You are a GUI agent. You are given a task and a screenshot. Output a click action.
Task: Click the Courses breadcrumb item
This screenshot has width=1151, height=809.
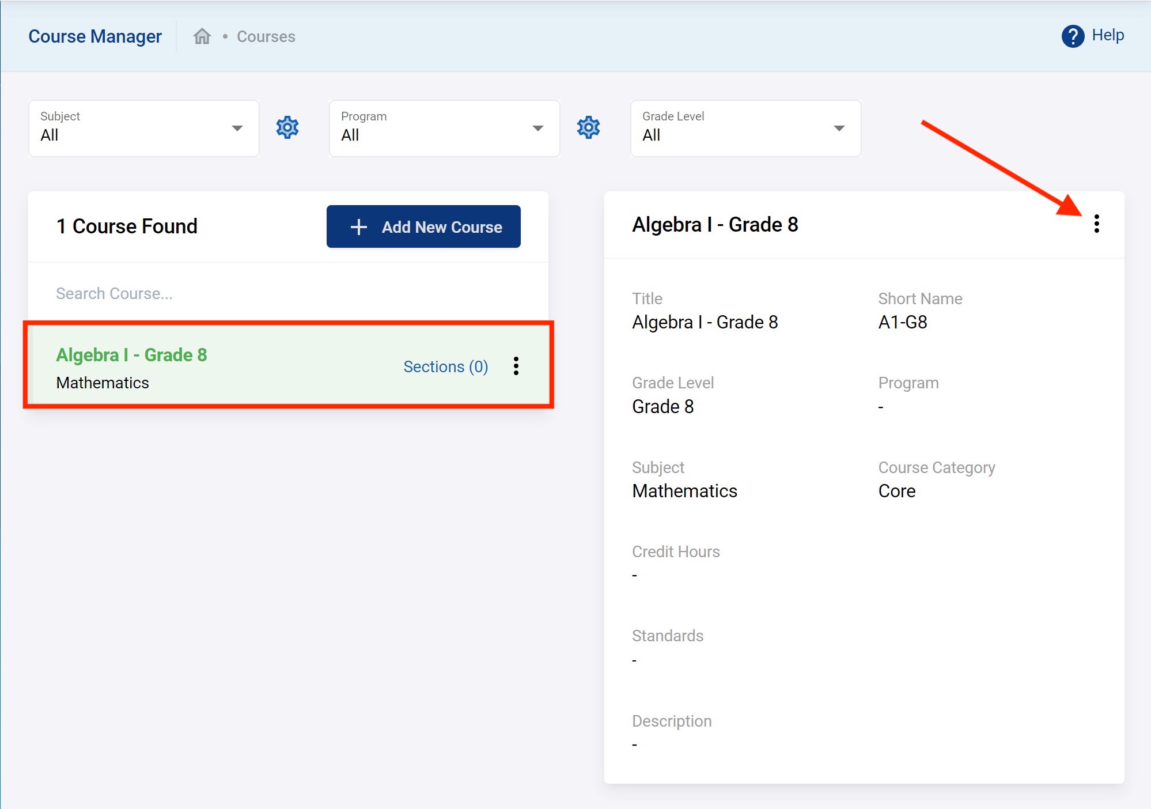[x=266, y=36]
